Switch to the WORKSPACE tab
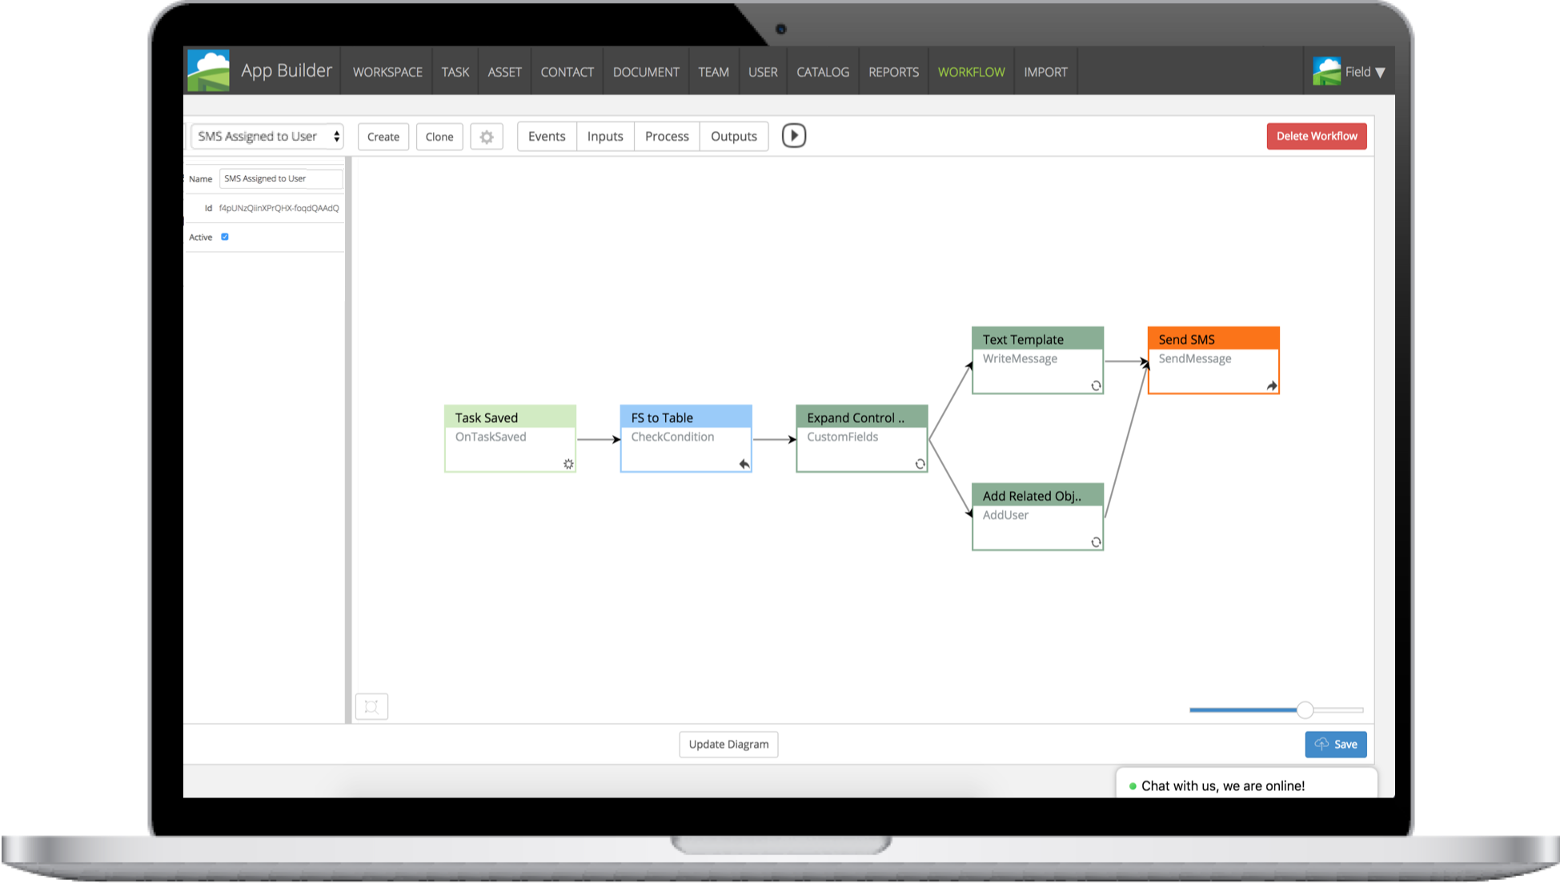Screen dimensions: 1560x883 pyautogui.click(x=387, y=71)
